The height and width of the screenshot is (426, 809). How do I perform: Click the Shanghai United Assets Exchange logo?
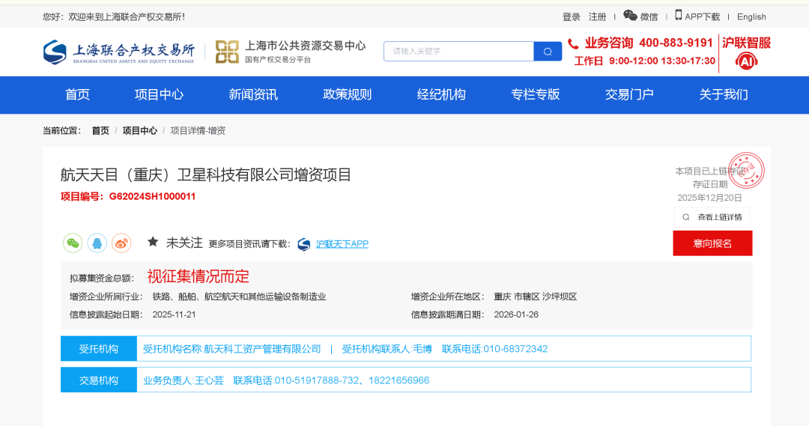118,52
